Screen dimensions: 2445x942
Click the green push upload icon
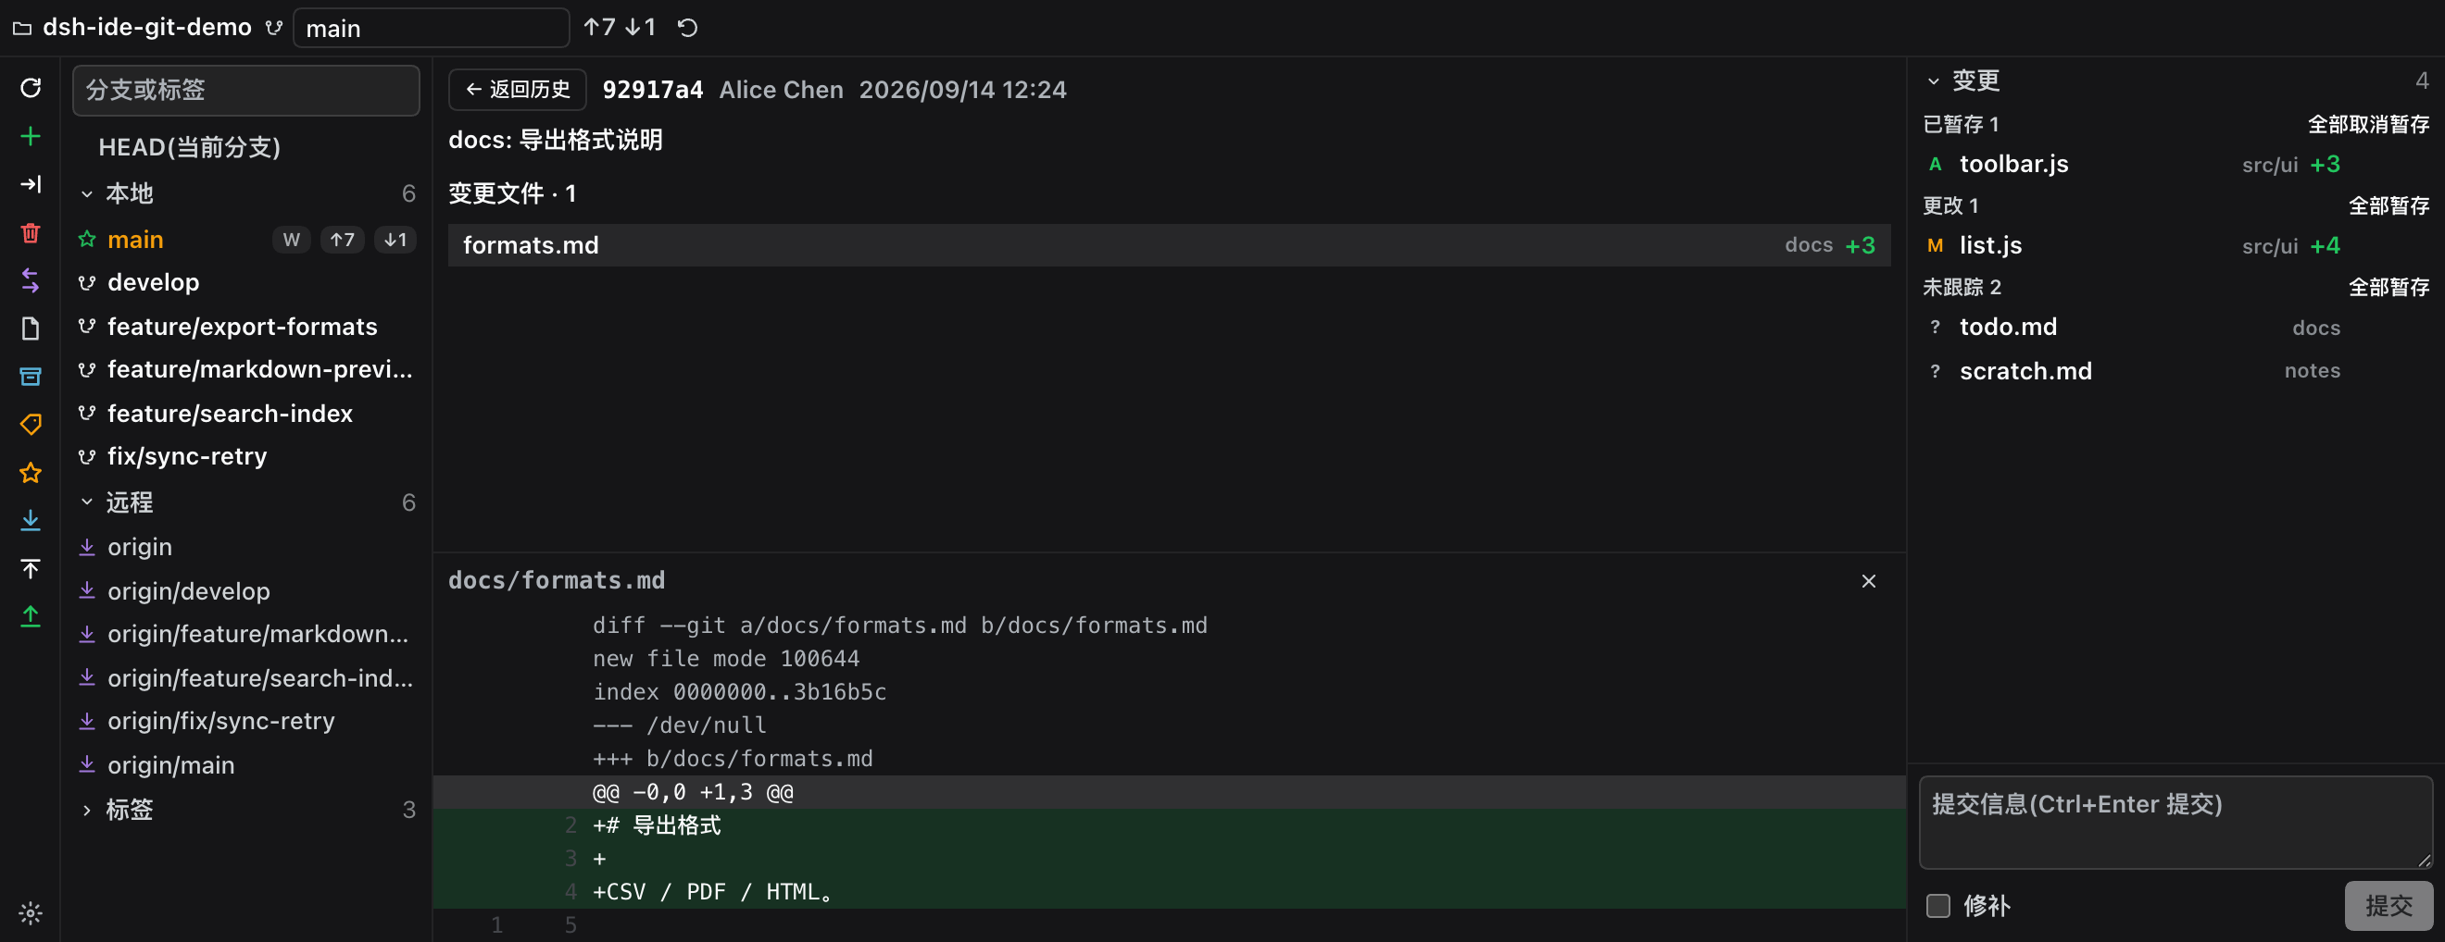31,616
